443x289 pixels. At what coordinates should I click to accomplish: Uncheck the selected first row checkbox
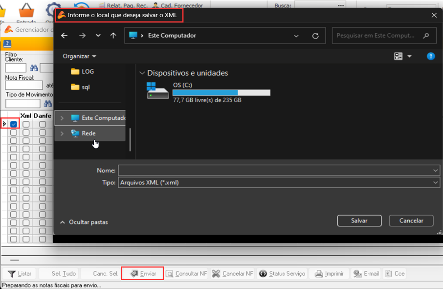tap(14, 124)
